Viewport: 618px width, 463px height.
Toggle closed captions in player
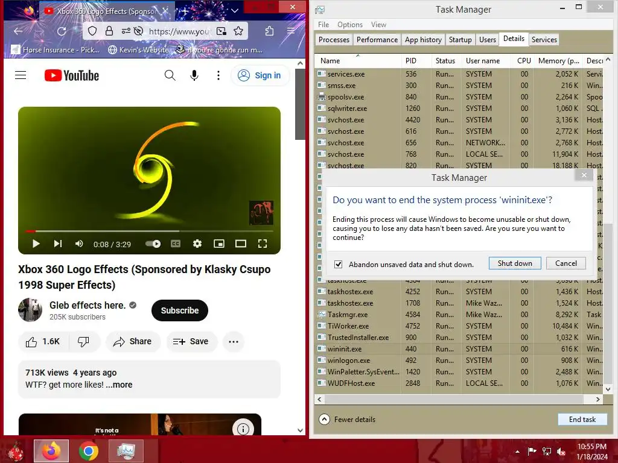176,244
